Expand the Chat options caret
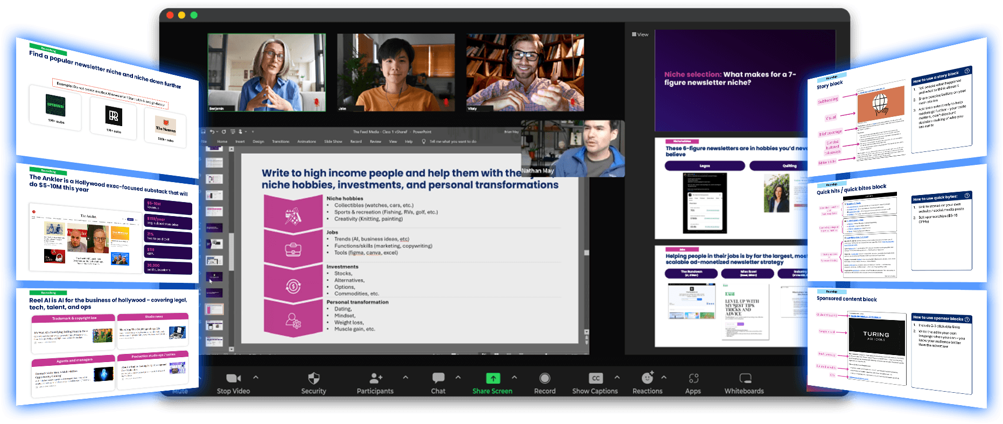Image resolution: width=1003 pixels, height=424 pixels. point(458,377)
